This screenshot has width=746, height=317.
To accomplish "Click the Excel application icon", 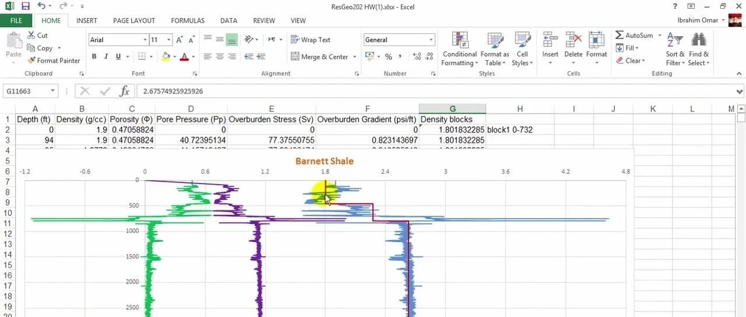I will tap(9, 6).
